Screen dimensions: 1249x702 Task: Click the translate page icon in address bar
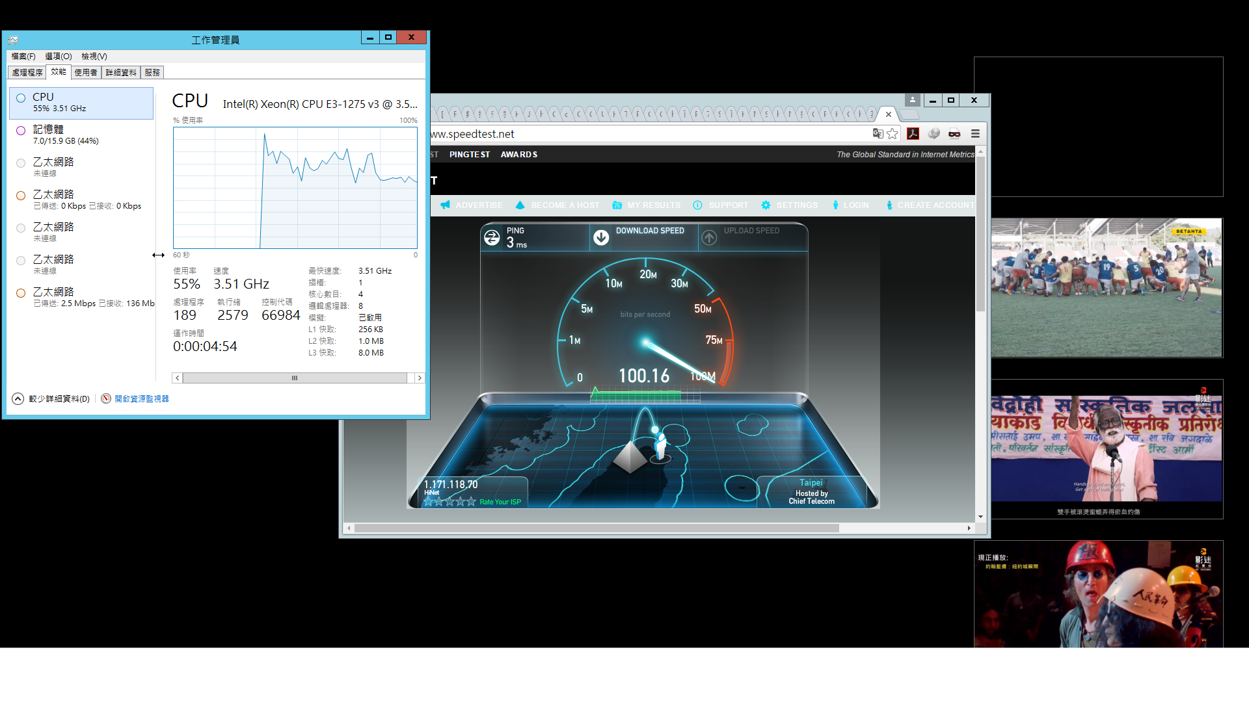(878, 134)
